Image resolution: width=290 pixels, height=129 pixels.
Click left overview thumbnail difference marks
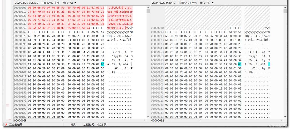click(8, 106)
